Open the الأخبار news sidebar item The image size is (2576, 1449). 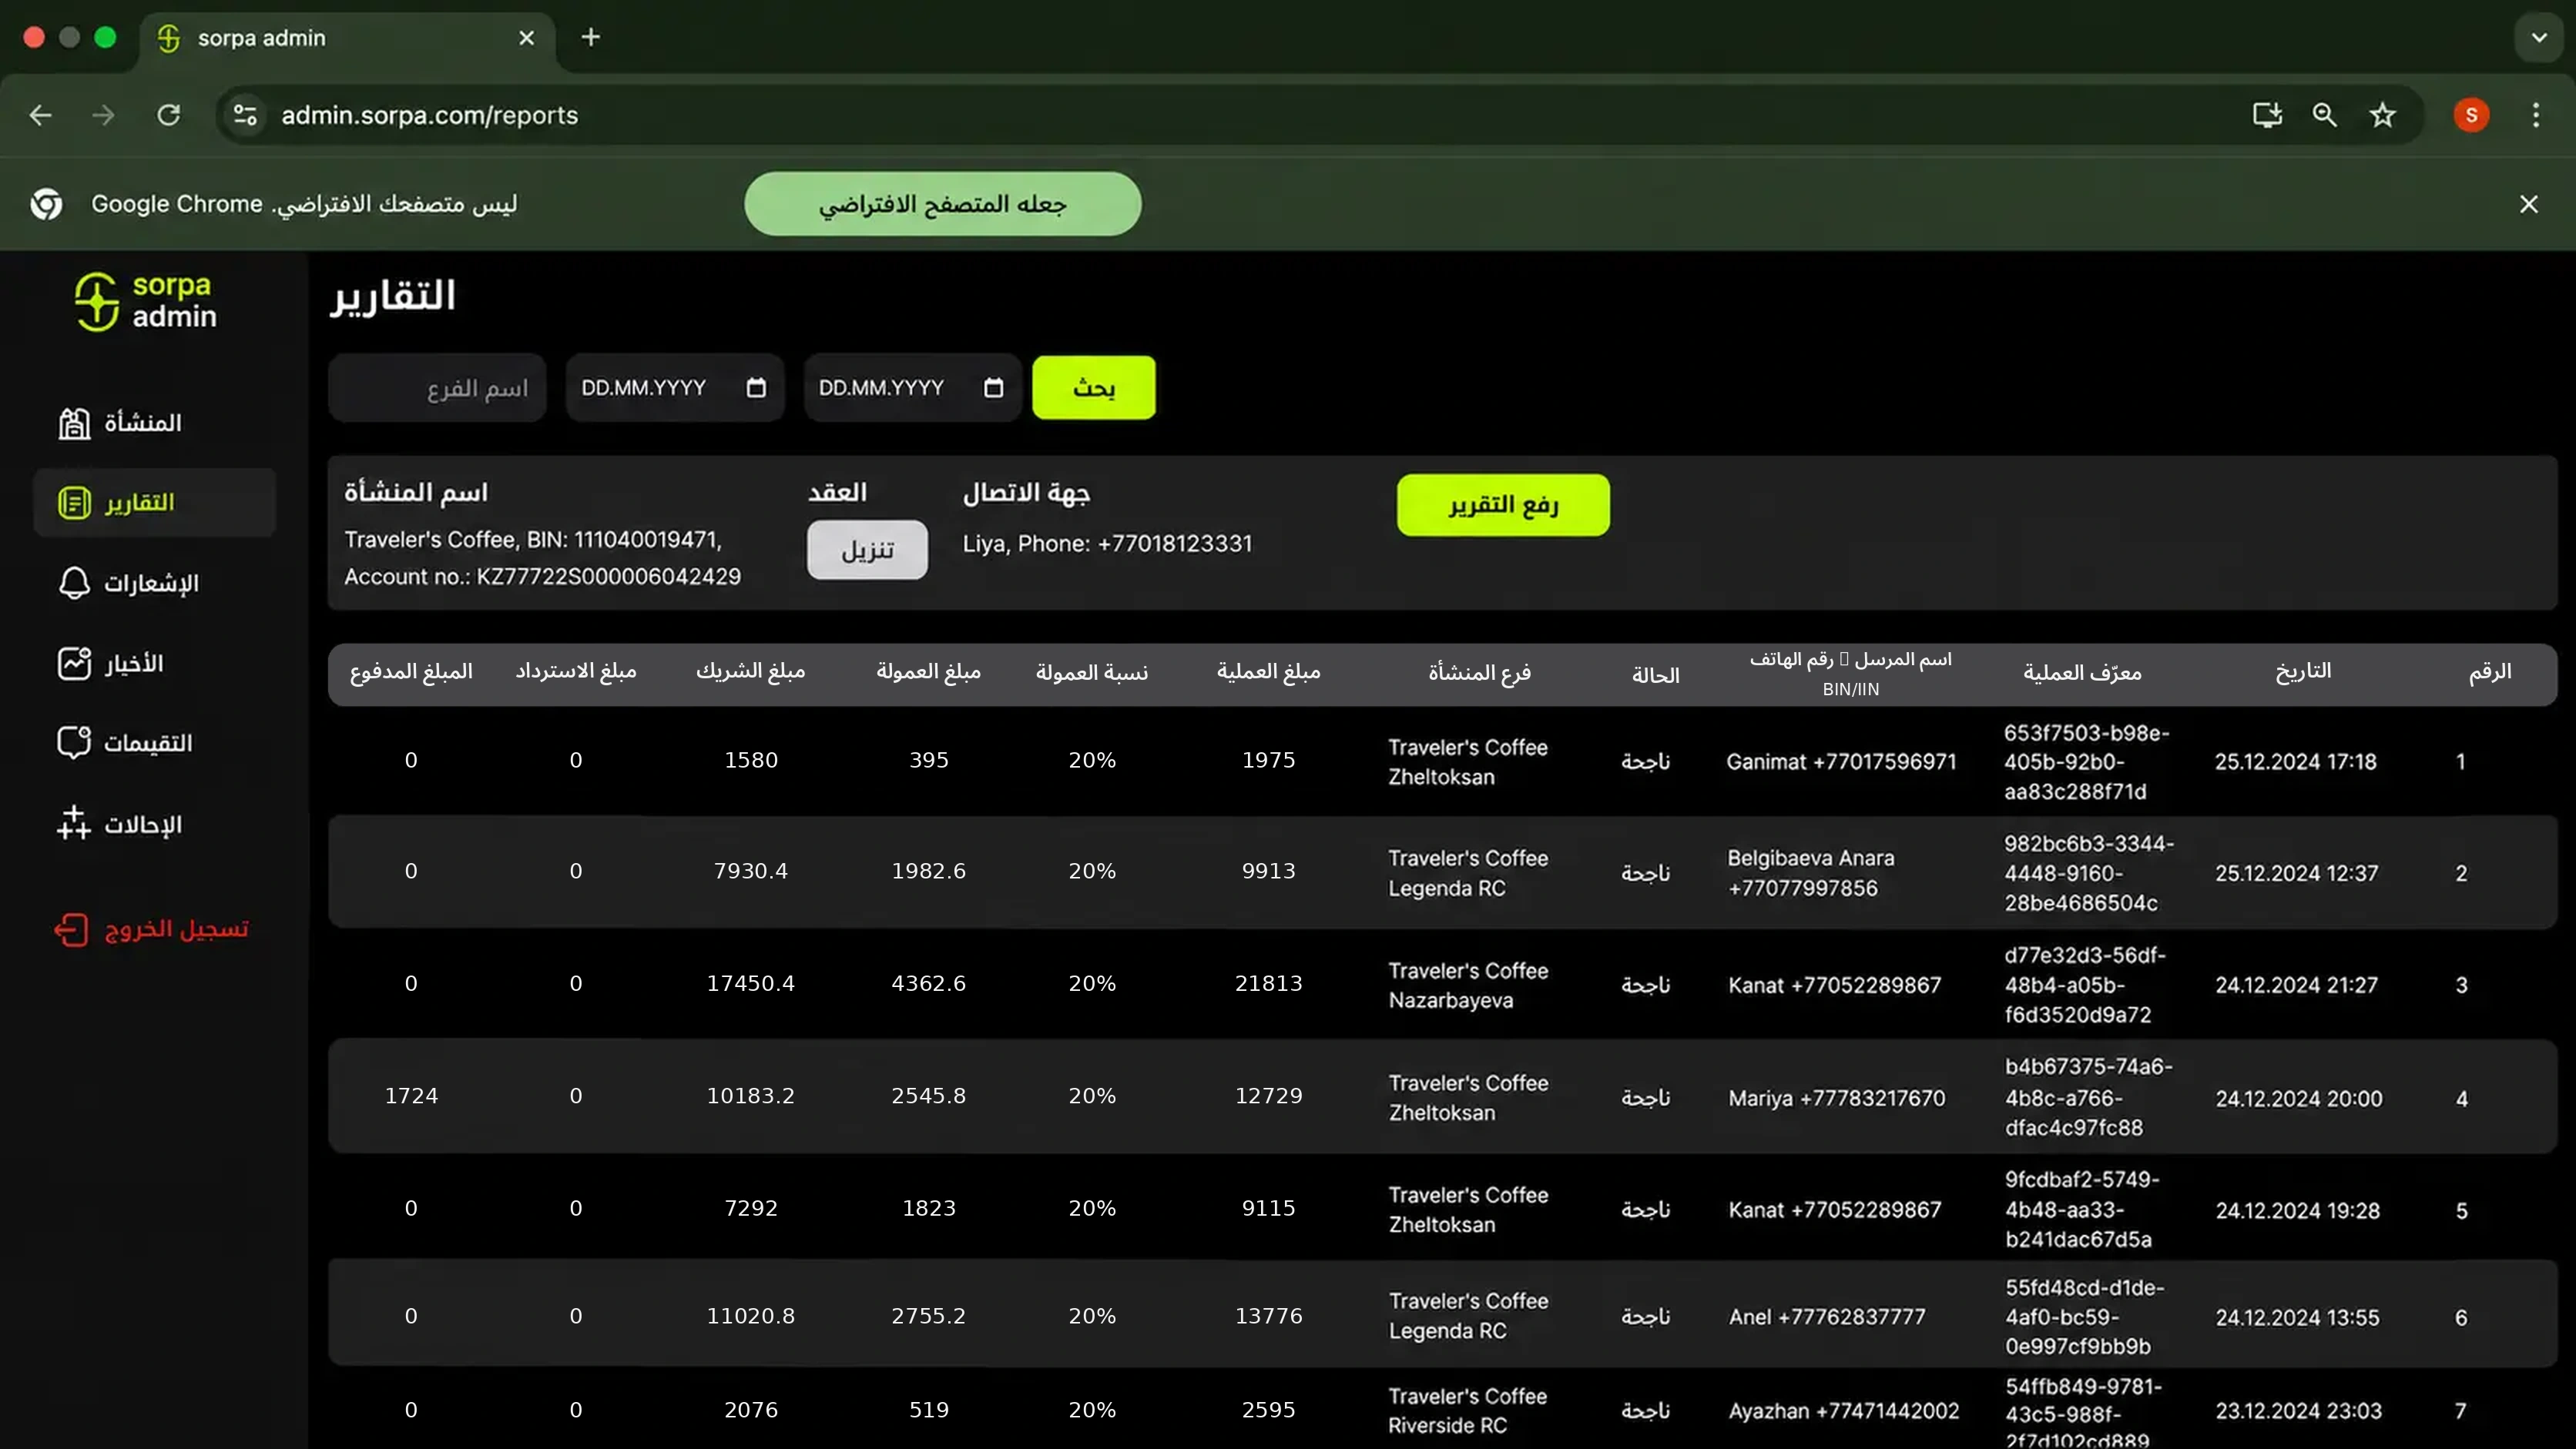pos(154,664)
